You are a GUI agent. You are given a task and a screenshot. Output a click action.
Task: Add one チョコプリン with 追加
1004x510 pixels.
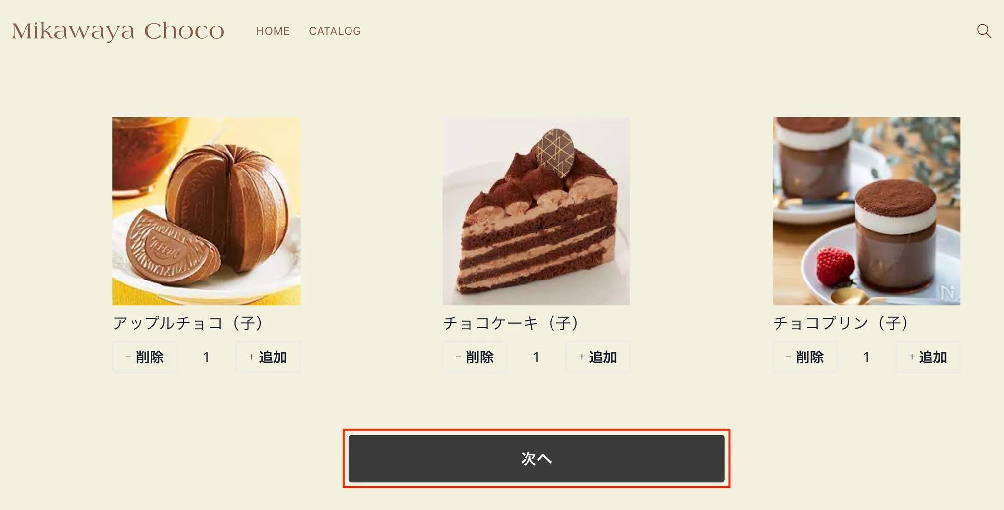(x=928, y=357)
